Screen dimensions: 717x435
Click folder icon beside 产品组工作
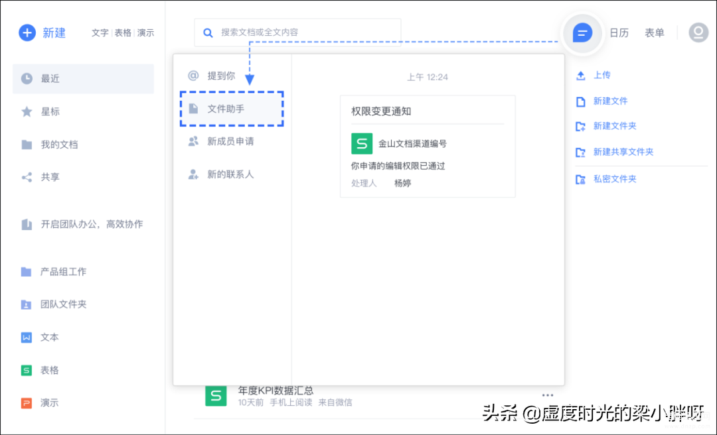(x=26, y=272)
